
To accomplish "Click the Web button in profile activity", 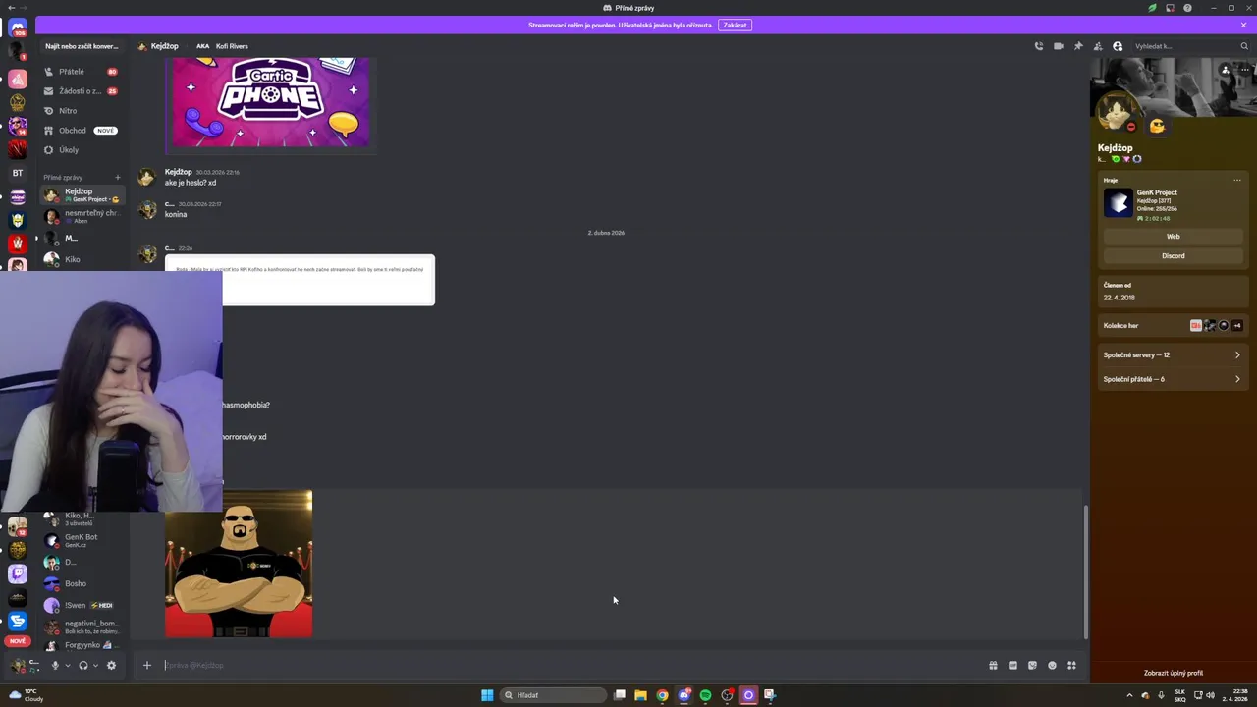I will (1173, 237).
